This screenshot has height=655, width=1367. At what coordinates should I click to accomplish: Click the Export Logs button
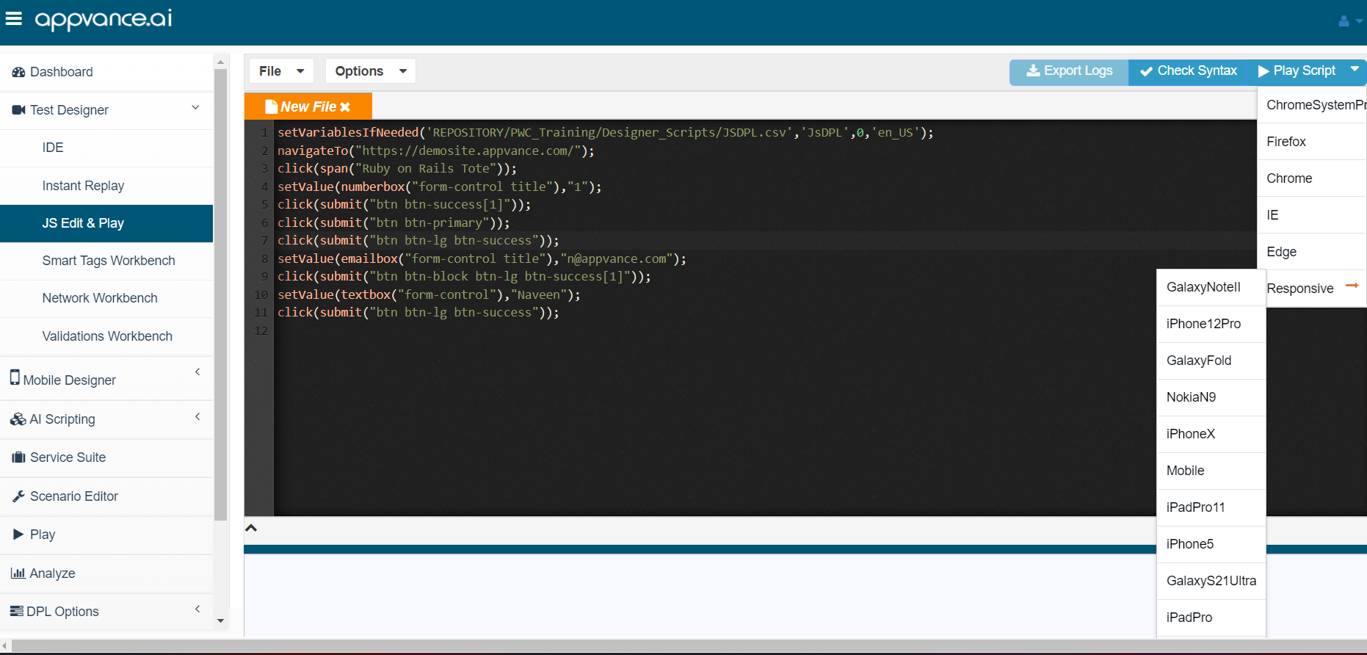1069,71
